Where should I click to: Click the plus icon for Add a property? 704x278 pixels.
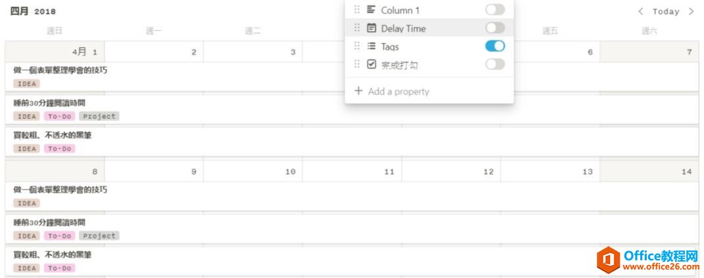pyautogui.click(x=358, y=91)
